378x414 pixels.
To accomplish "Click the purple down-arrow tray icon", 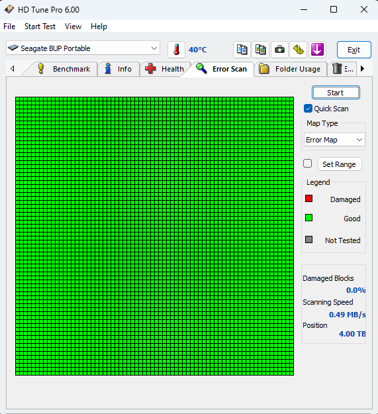I will 317,50.
